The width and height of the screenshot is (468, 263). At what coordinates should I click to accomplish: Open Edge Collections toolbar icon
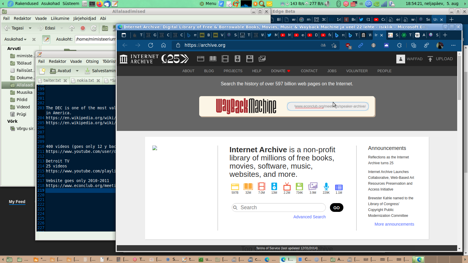[414, 45]
